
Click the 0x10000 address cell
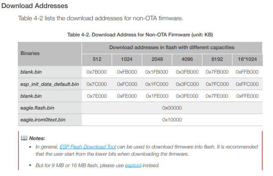tap(172, 120)
